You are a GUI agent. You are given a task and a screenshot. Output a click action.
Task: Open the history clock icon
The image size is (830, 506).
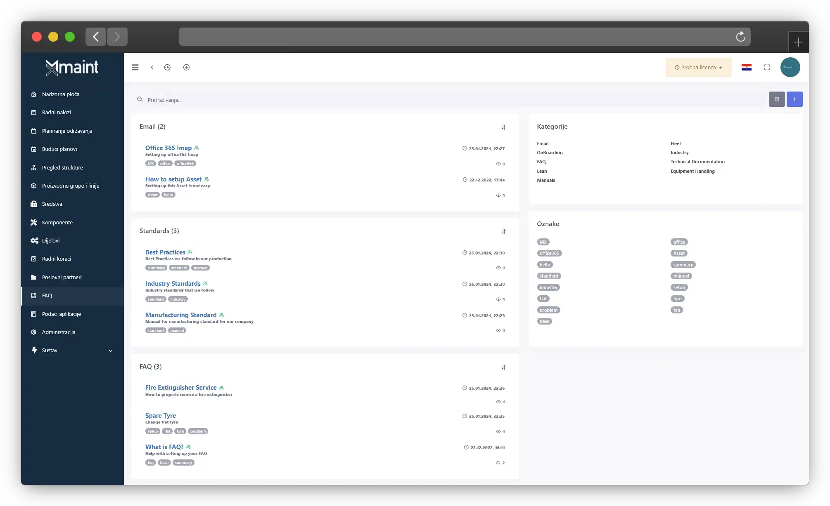[x=167, y=67]
